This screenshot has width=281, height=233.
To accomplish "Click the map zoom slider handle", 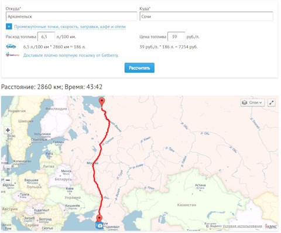I will tap(8, 166).
